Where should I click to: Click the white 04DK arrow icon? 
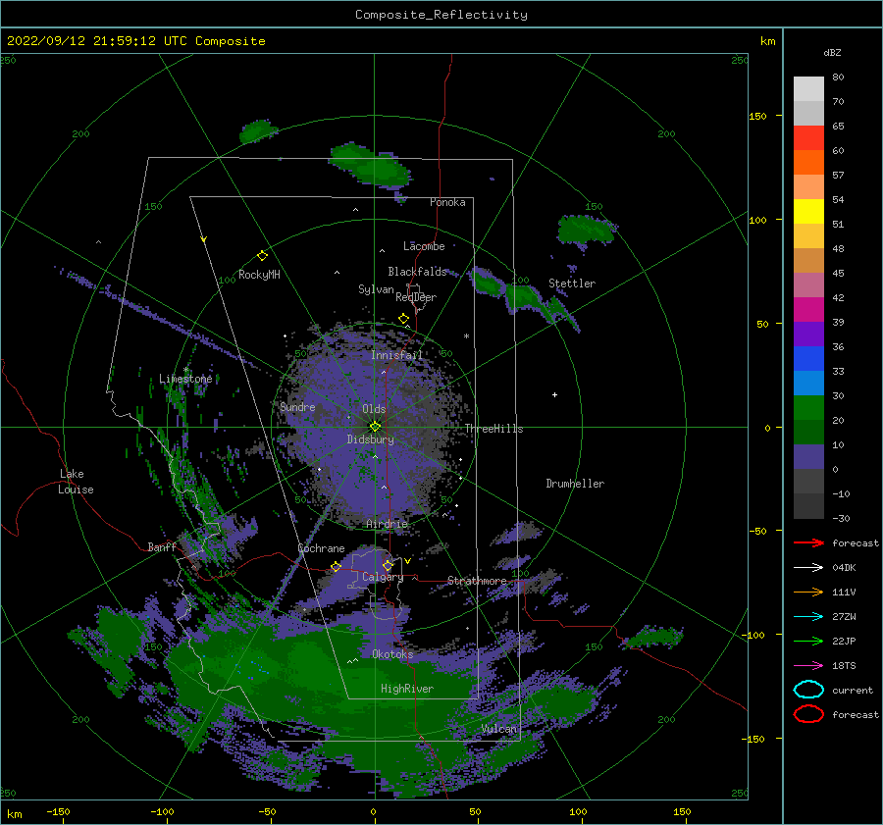coord(808,568)
